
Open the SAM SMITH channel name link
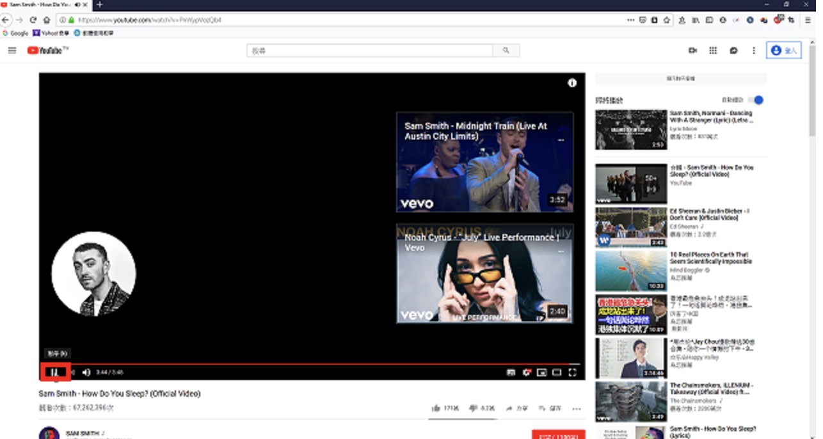pos(83,433)
